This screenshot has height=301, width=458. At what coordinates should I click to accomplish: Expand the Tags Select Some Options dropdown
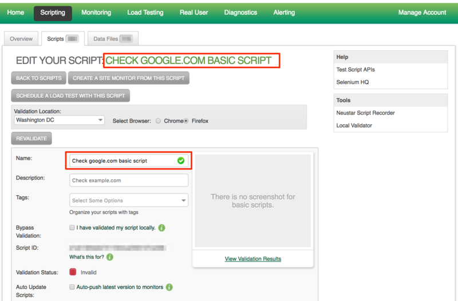click(129, 200)
